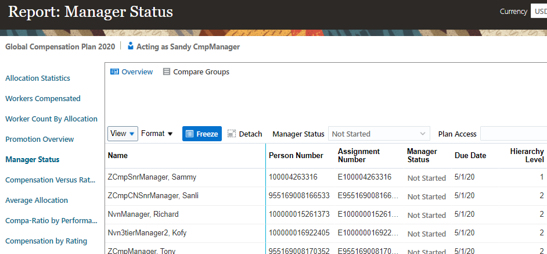Switch to the Compare Groups tab
547x254 pixels.
click(201, 72)
